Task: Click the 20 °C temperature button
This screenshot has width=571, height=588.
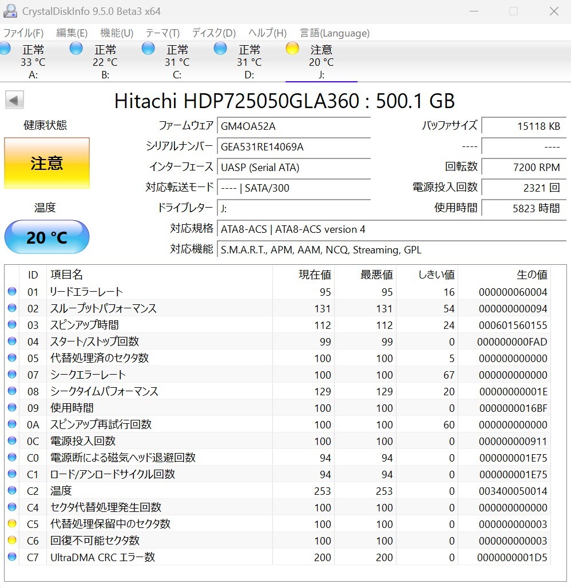Action: click(x=47, y=237)
